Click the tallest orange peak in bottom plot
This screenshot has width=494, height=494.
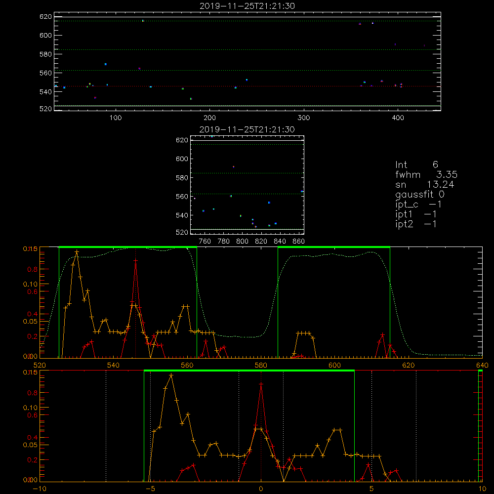coord(171,375)
